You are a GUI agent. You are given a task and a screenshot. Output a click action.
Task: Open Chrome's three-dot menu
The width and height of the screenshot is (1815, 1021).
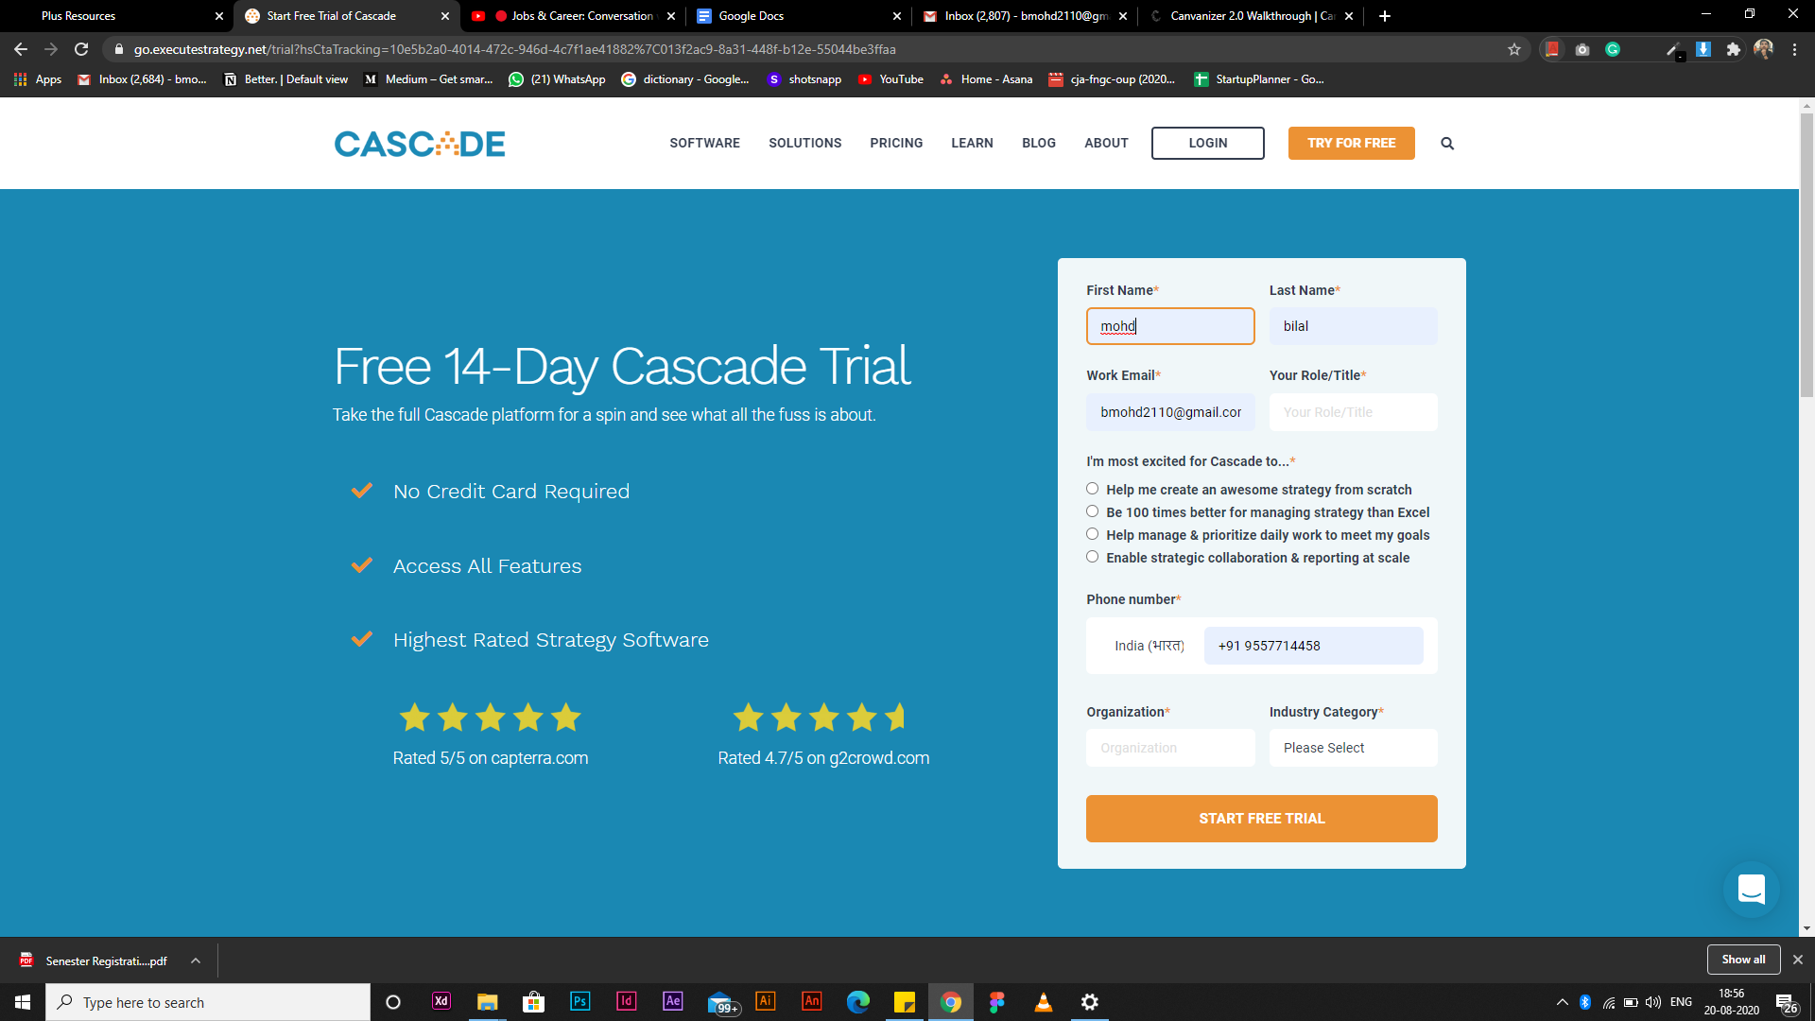point(1794,49)
